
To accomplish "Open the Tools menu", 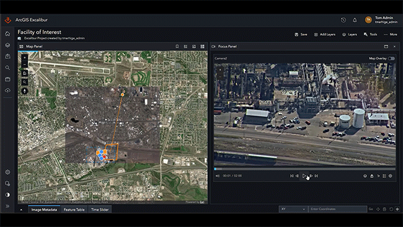I will [x=370, y=35].
